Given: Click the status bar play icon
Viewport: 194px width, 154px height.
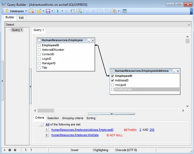Looking at the screenshot, I should tap(5, 150).
